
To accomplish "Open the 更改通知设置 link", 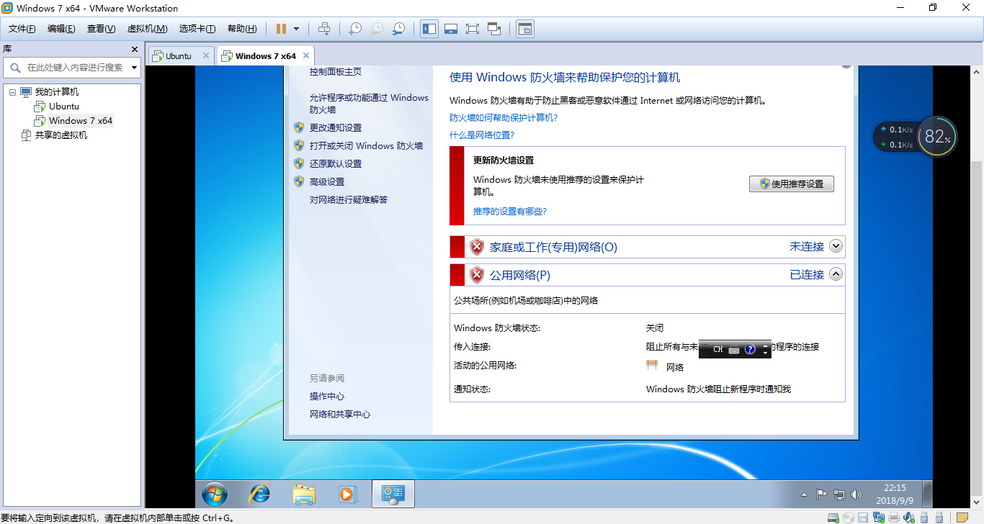I will pos(336,127).
